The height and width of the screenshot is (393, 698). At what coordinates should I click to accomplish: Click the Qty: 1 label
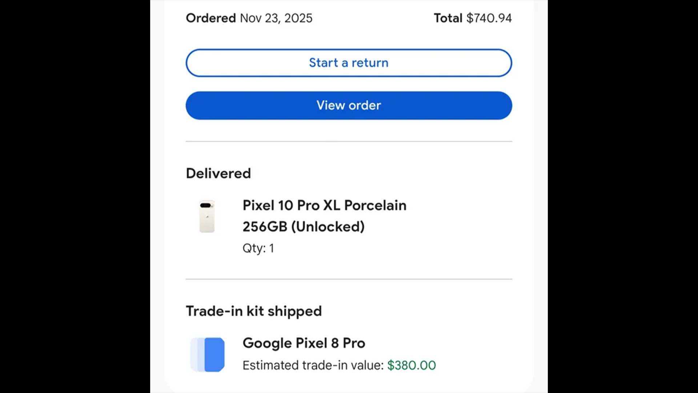pos(258,248)
